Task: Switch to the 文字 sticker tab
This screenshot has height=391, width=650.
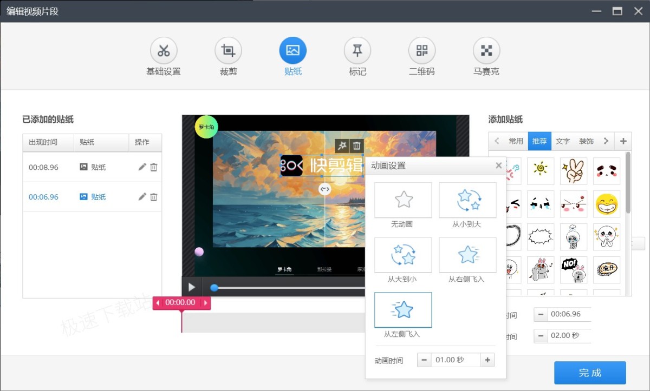Action: [x=563, y=141]
